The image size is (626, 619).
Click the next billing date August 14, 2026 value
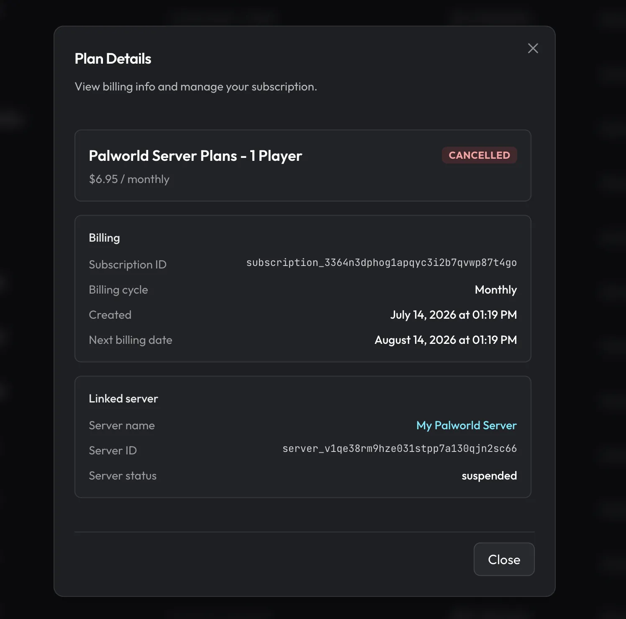click(445, 340)
